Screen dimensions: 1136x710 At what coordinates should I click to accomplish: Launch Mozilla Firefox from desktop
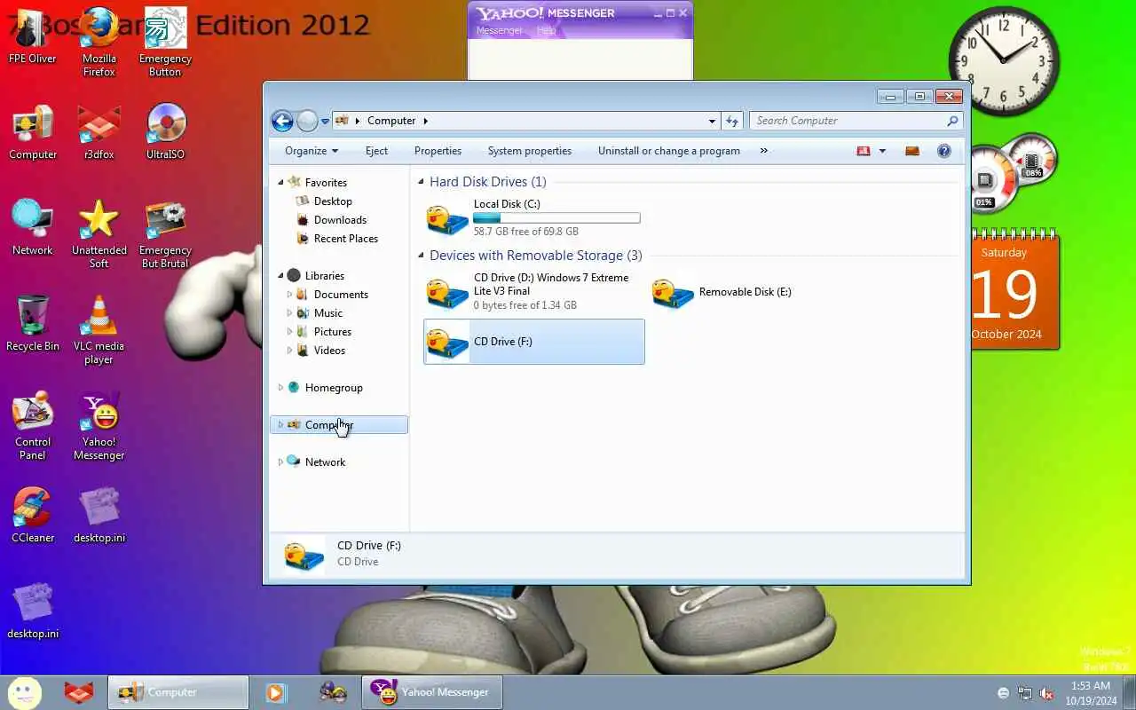point(99,41)
